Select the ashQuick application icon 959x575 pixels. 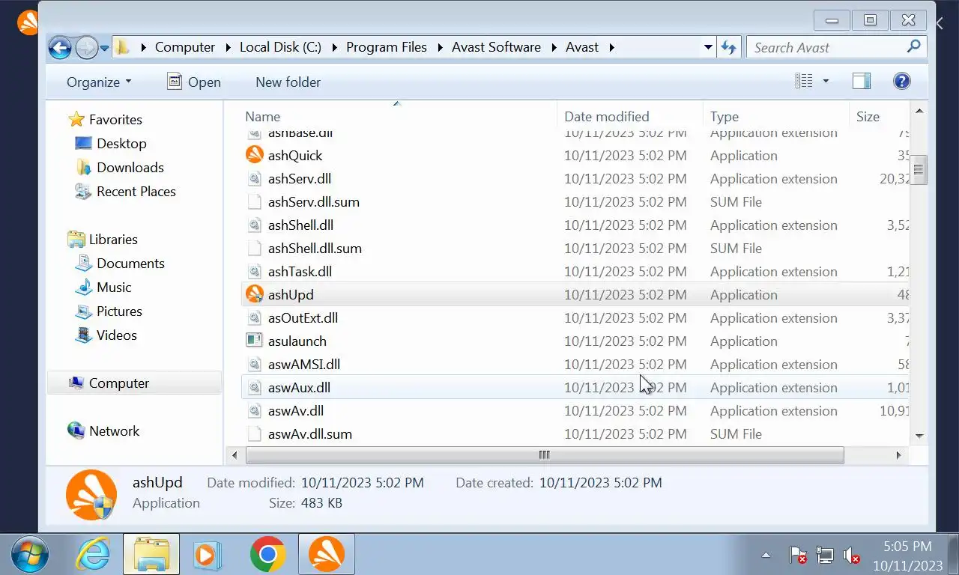pos(255,155)
